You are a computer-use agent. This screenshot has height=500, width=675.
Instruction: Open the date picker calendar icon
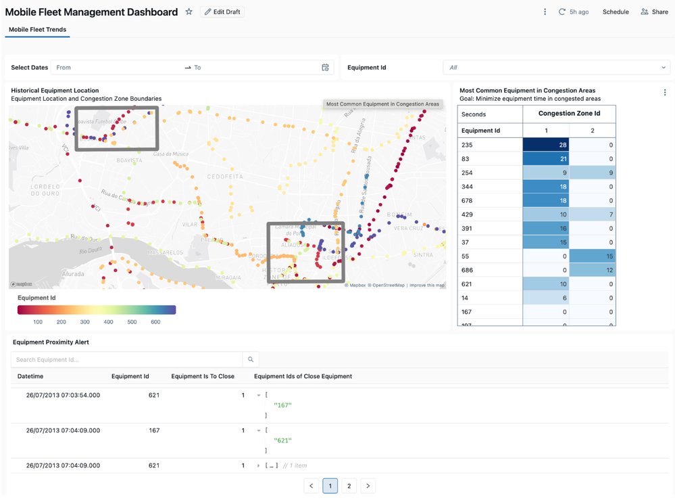pyautogui.click(x=325, y=68)
